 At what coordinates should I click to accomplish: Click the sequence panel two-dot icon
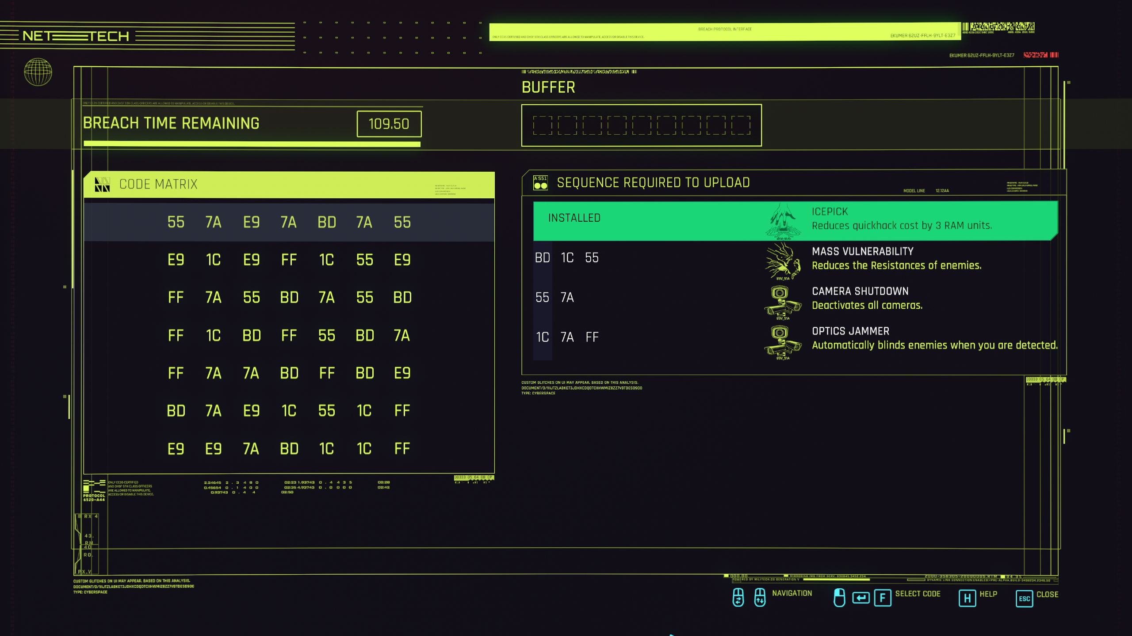(540, 182)
